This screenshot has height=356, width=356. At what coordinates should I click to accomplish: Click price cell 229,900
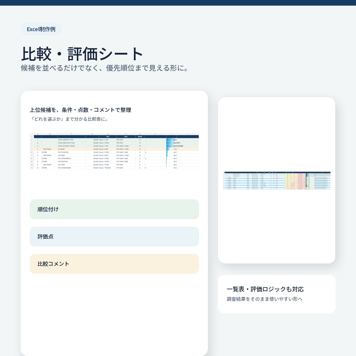coord(96,158)
